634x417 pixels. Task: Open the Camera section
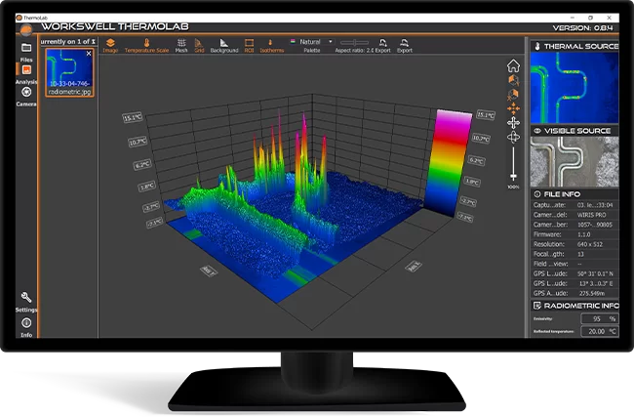(26, 97)
